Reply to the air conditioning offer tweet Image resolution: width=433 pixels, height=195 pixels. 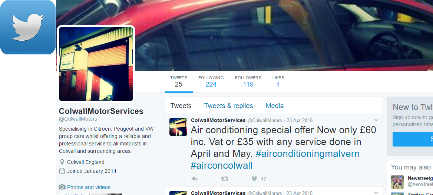coord(194,179)
